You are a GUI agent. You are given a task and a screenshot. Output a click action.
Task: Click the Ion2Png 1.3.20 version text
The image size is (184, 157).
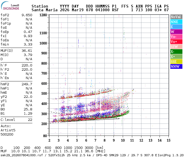coord(171,155)
